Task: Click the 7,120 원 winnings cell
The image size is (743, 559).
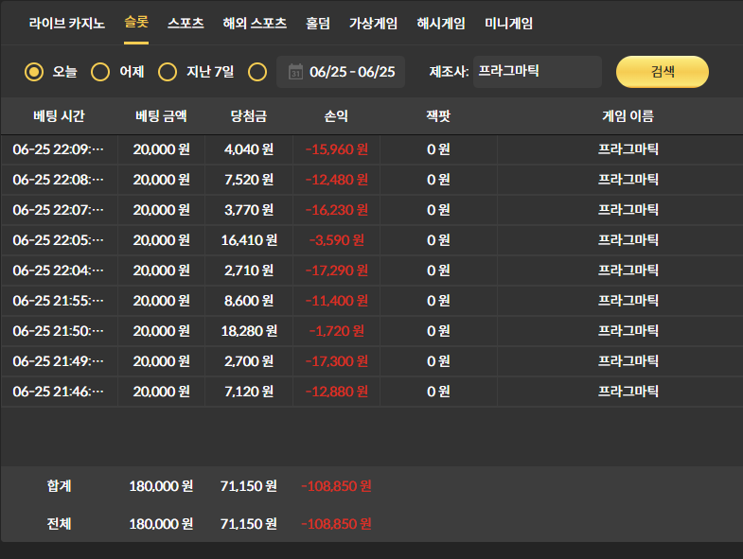Action: (249, 392)
